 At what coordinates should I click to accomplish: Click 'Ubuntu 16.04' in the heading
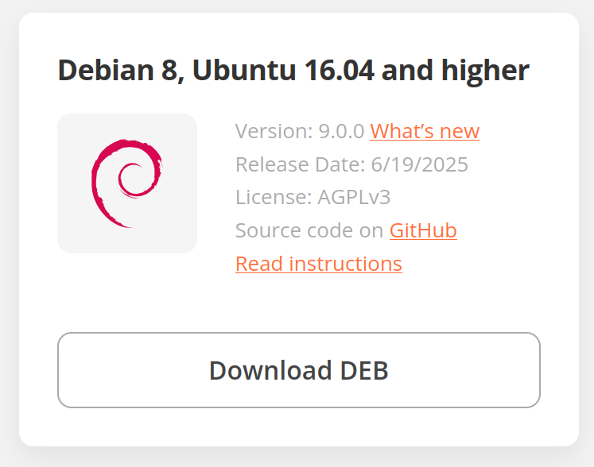(x=283, y=71)
